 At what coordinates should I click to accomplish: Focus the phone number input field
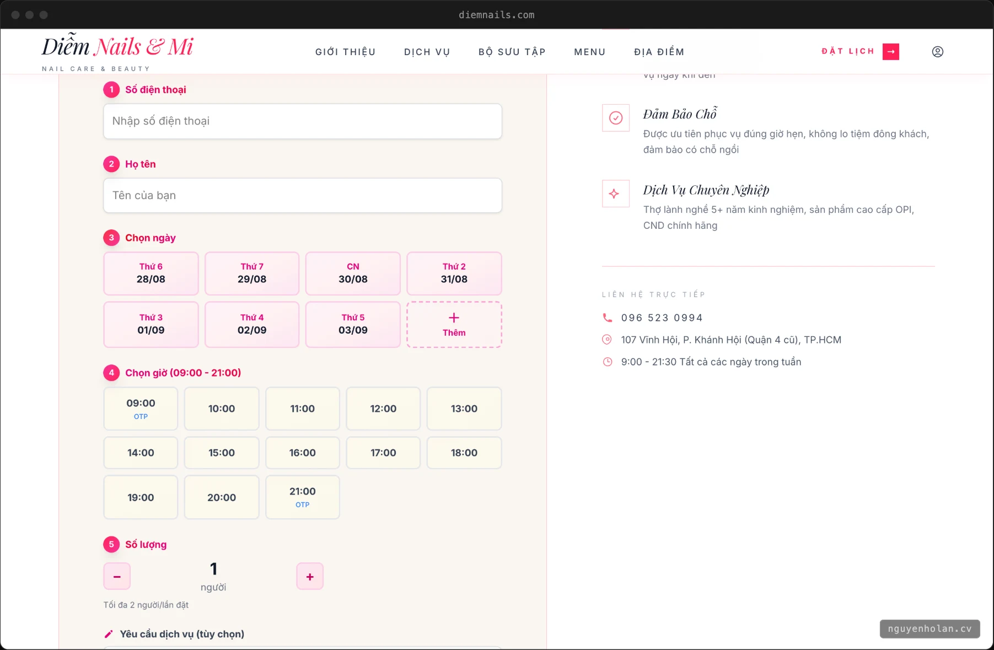tap(303, 121)
